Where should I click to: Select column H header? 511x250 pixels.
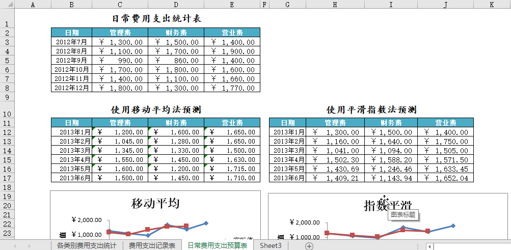334,5
